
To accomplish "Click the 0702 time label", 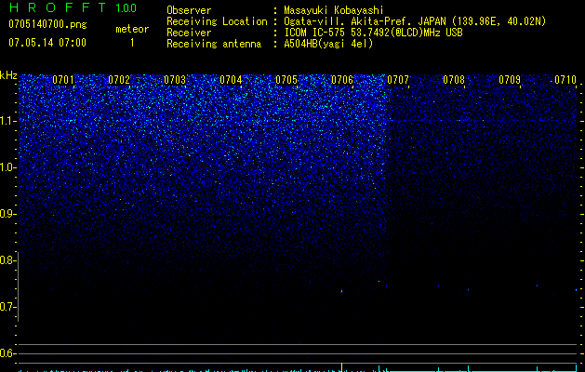I will point(119,80).
